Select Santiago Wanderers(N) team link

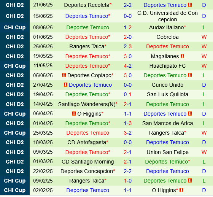[87, 104]
